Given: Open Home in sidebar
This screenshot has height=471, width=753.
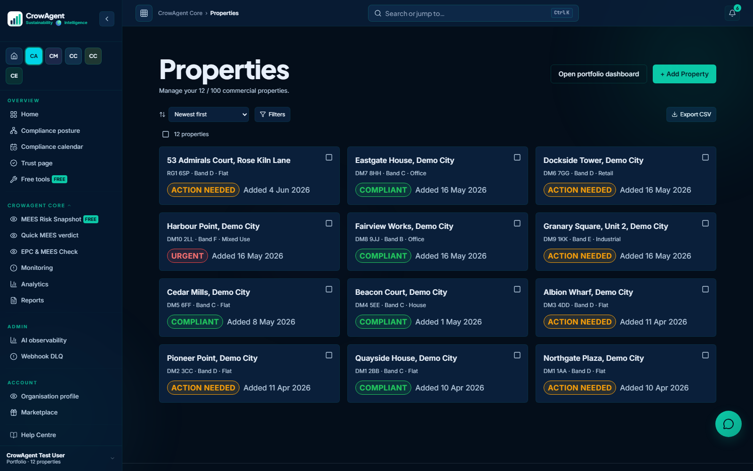Looking at the screenshot, I should tap(30, 114).
